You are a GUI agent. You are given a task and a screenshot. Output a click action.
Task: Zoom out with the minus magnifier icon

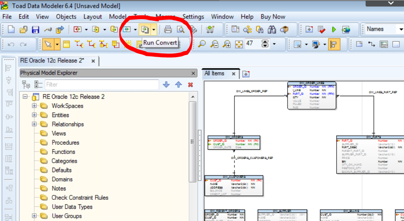point(214,44)
